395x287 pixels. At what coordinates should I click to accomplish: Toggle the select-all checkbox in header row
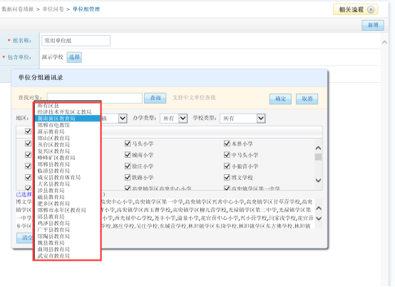pyautogui.click(x=29, y=131)
